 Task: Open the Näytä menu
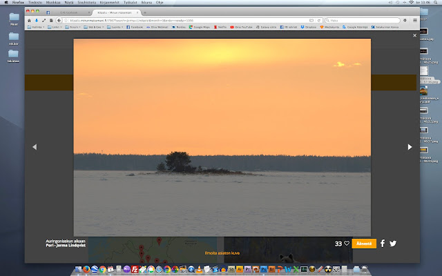pos(69,2)
